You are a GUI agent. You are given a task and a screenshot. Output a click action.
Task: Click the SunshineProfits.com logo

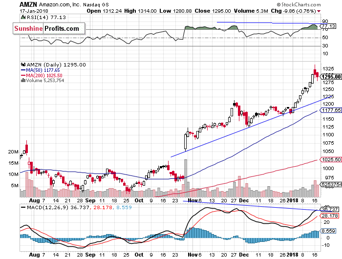coord(49,28)
